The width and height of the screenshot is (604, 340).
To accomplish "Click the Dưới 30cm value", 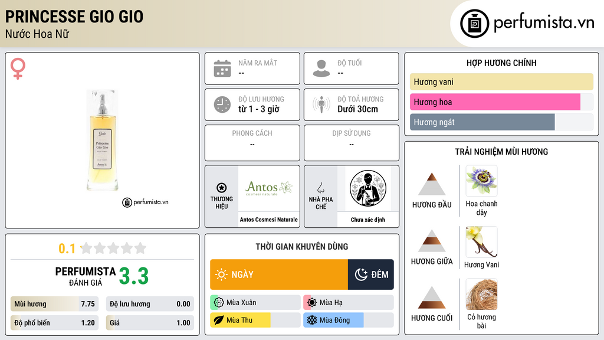I will click(x=358, y=109).
